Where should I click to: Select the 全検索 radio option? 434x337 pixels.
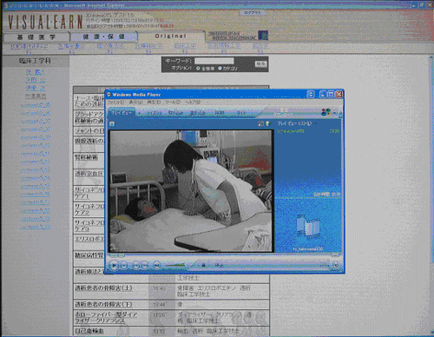coord(198,69)
